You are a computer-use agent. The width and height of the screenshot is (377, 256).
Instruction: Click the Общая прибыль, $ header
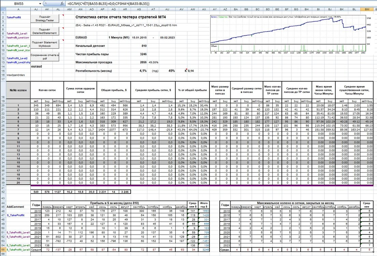pyautogui.click(x=114, y=90)
